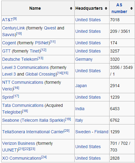Viewport: 135px width, 163px height.
Task: Open citation [16] after Verio
Action: (16, 88)
